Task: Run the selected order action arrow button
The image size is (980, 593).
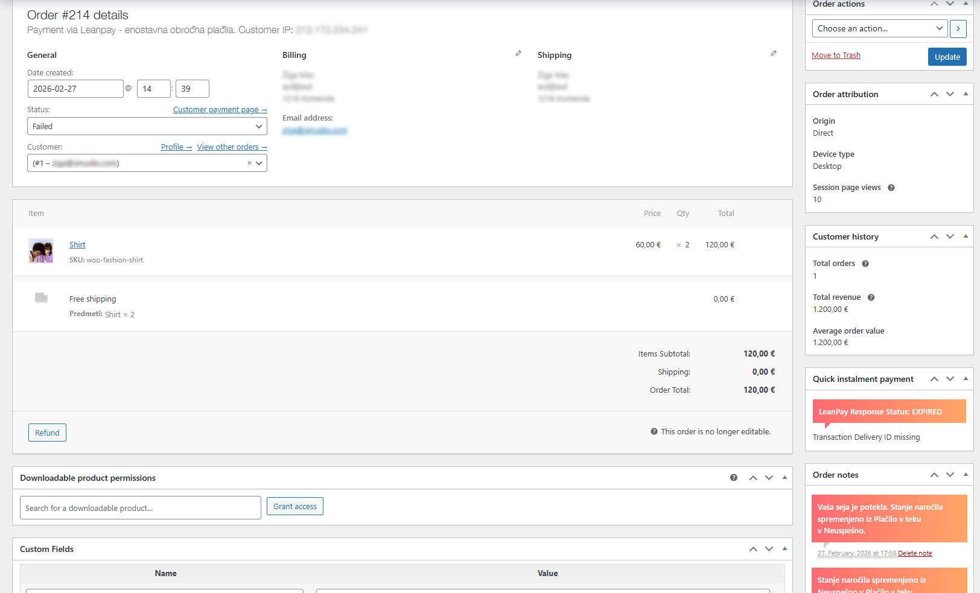Action: [x=958, y=28]
